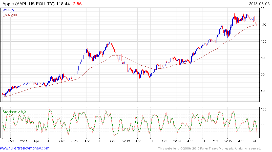Select the 118.44 last price value
Image resolution: width=272 pixels, height=152 pixels.
[63, 4]
